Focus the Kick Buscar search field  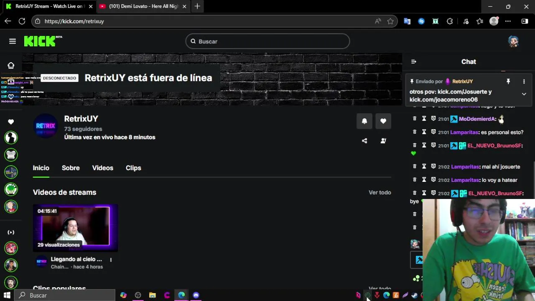click(x=267, y=41)
